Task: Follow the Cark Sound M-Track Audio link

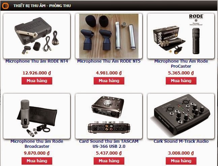Action: (181, 141)
